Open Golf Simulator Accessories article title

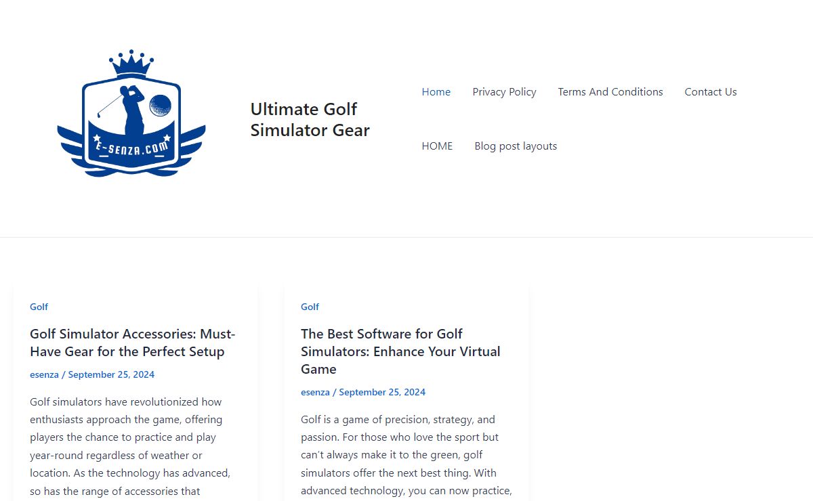(133, 343)
